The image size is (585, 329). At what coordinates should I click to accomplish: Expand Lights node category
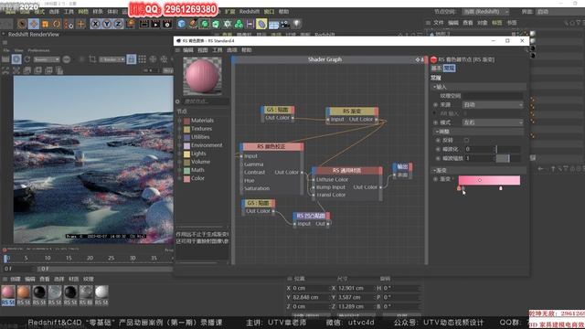(179, 154)
